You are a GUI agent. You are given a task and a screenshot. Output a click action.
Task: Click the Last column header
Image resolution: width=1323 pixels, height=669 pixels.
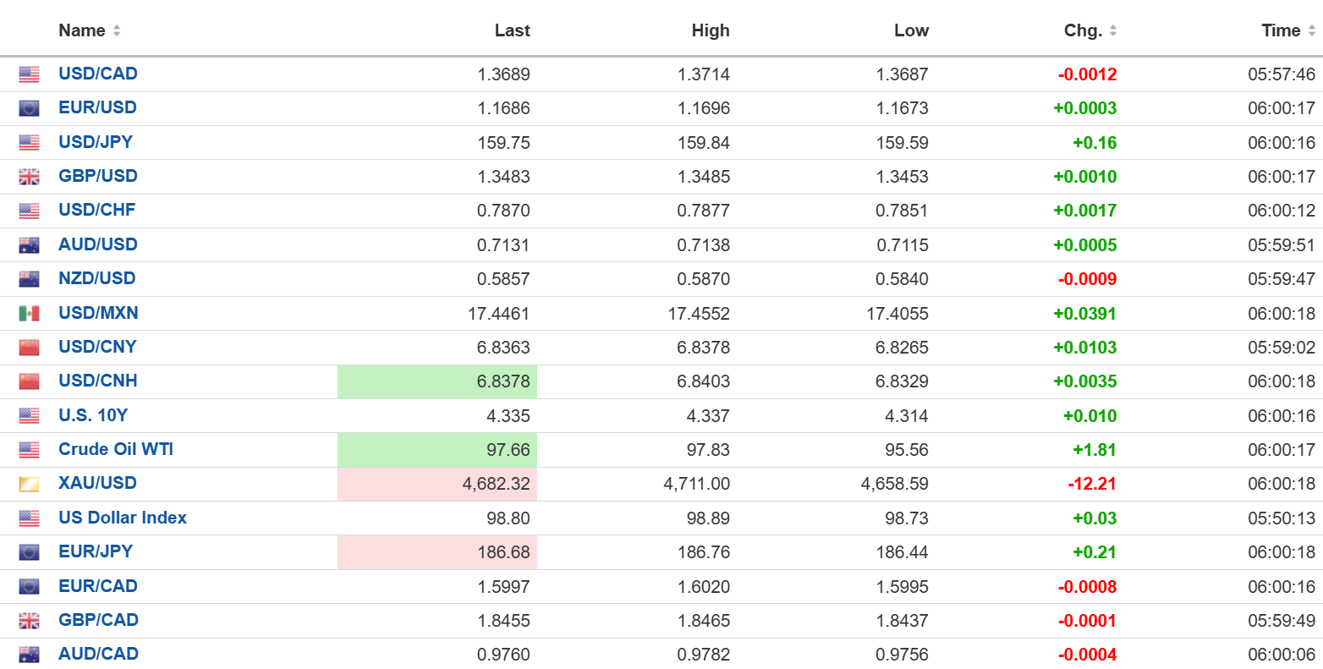512,30
